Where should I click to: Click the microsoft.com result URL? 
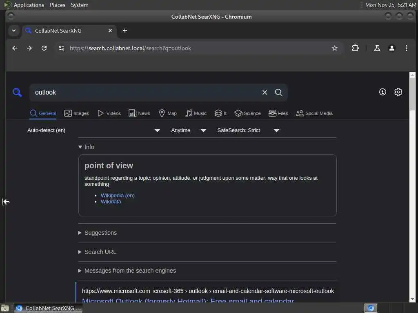tap(208, 291)
